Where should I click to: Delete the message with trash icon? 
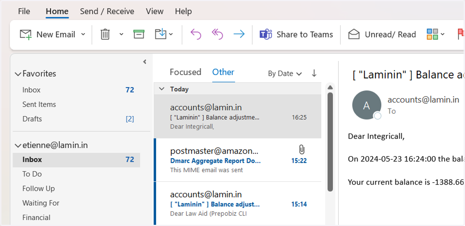click(x=105, y=34)
